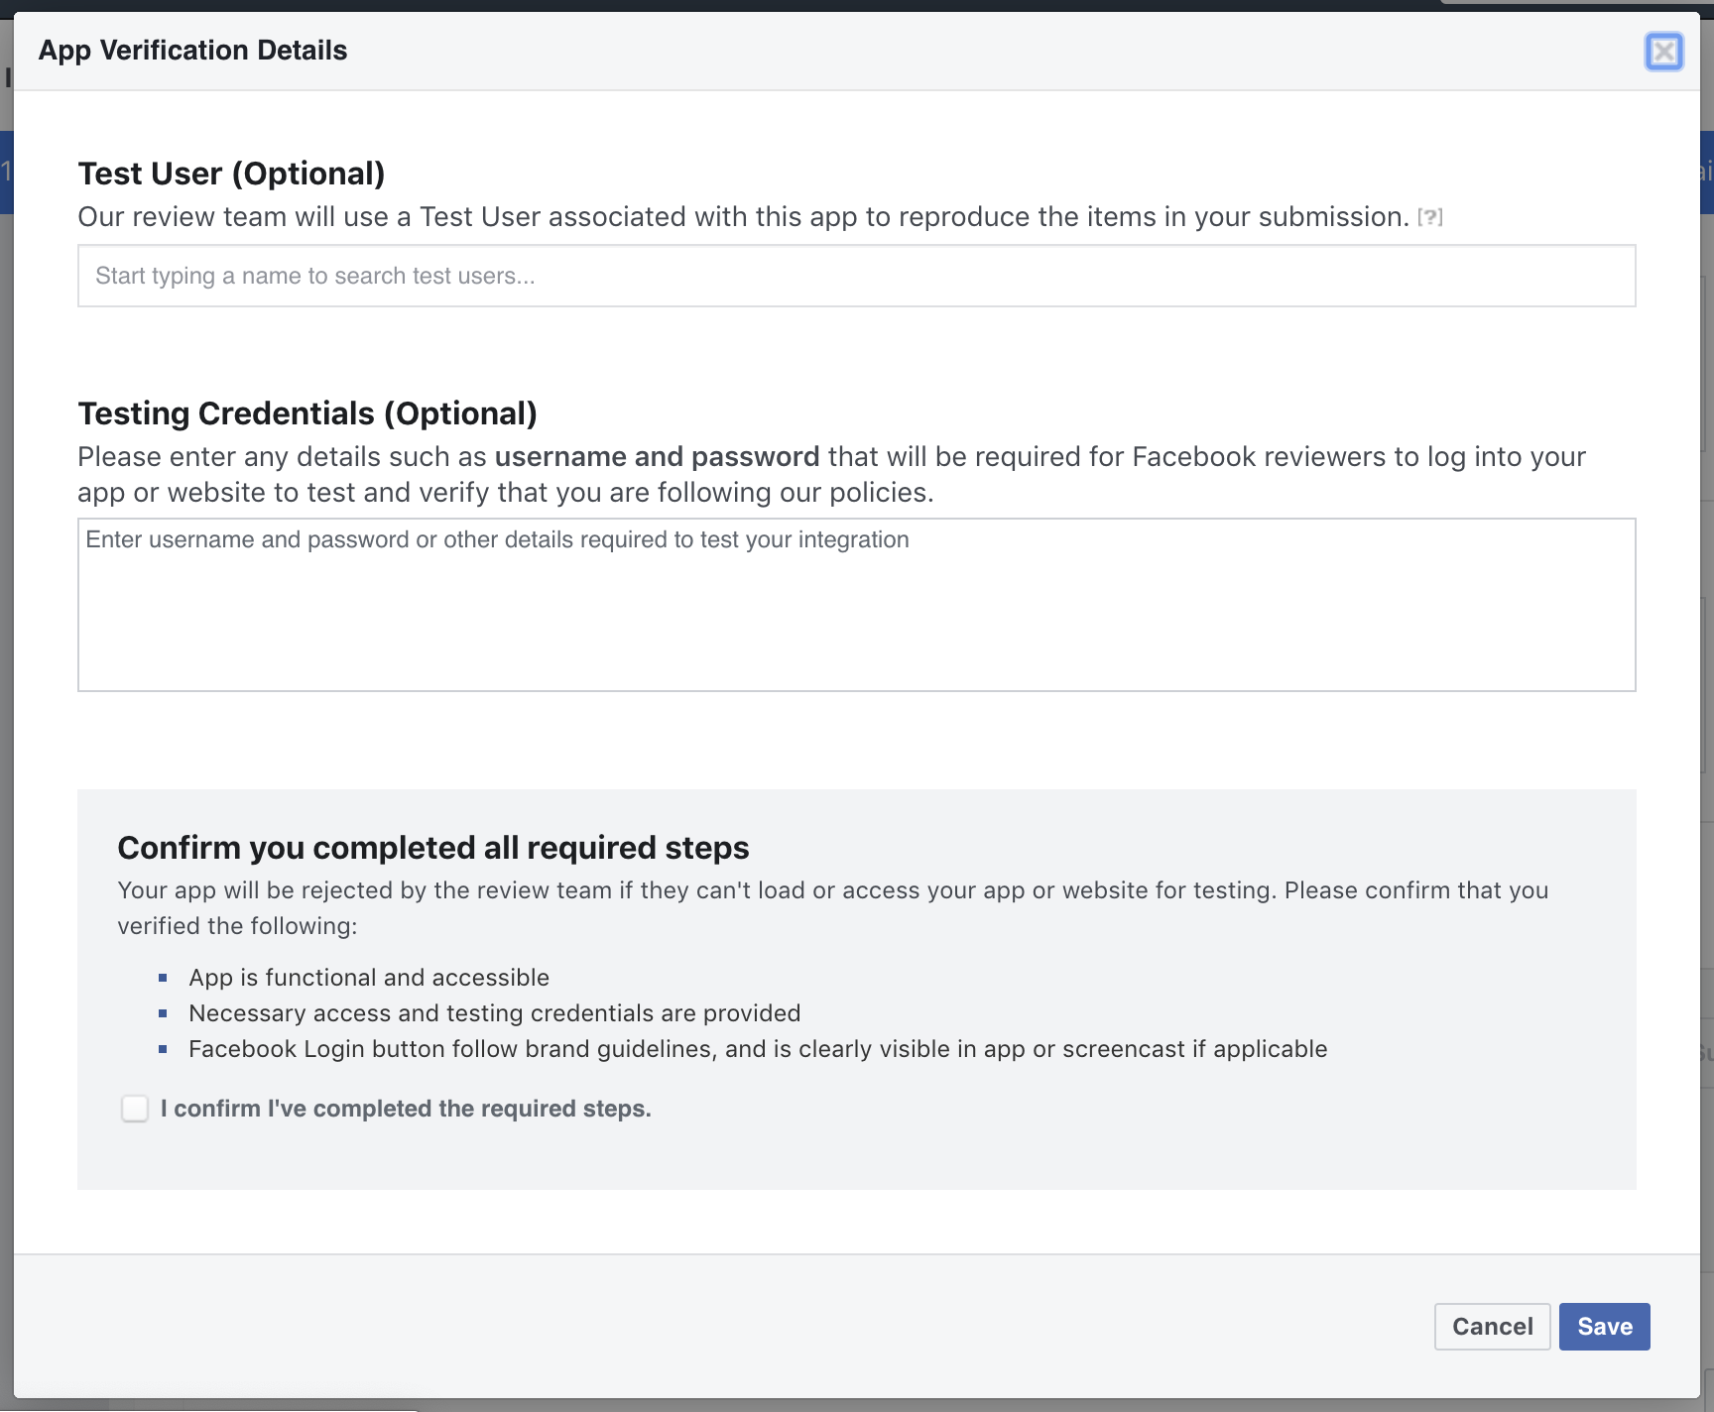Screen dimensions: 1714x1412
Task: Cancel the app verification changes
Action: point(1492,1326)
